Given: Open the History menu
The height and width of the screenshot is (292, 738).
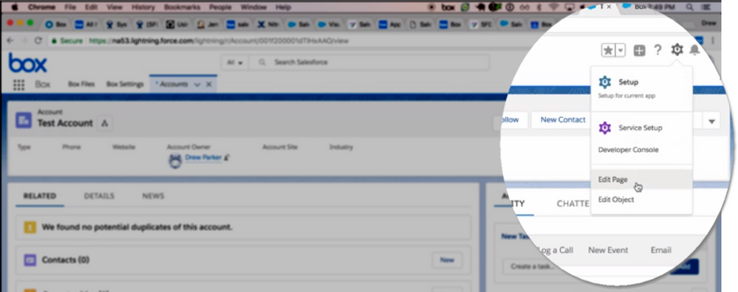Looking at the screenshot, I should 143,7.
